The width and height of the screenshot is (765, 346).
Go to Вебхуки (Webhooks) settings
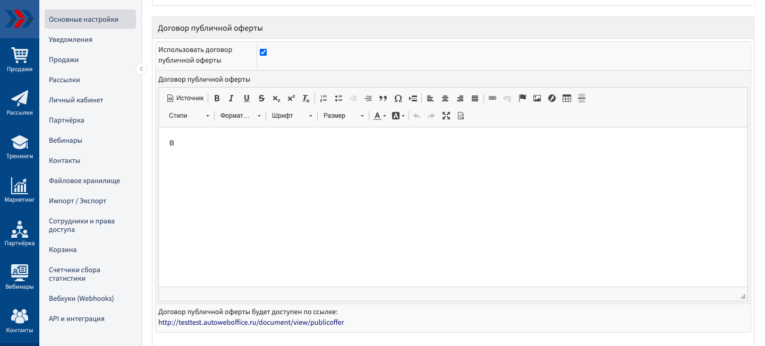81,298
